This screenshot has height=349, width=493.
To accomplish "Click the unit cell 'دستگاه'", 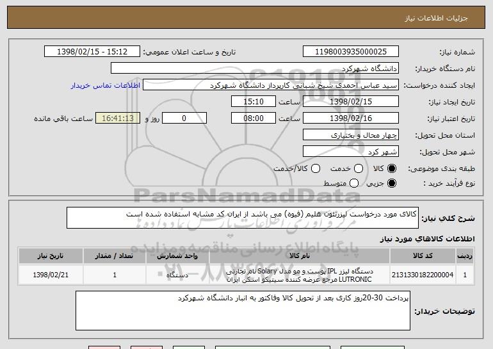I will tap(177, 275).
